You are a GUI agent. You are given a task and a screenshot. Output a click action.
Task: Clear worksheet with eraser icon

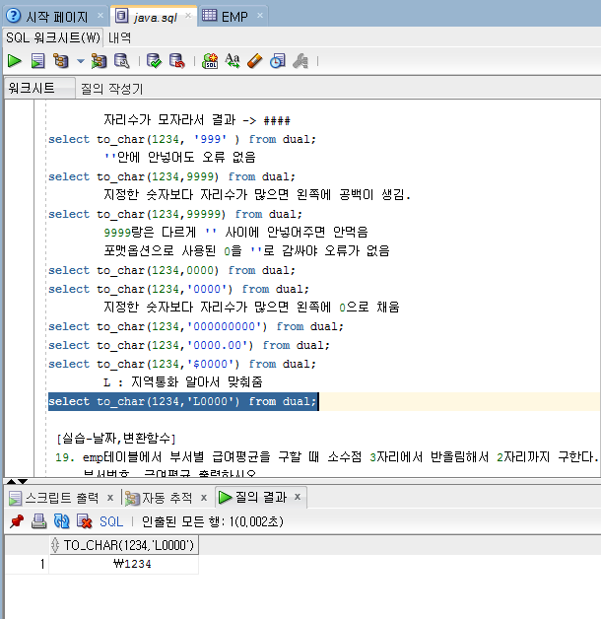[x=255, y=61]
